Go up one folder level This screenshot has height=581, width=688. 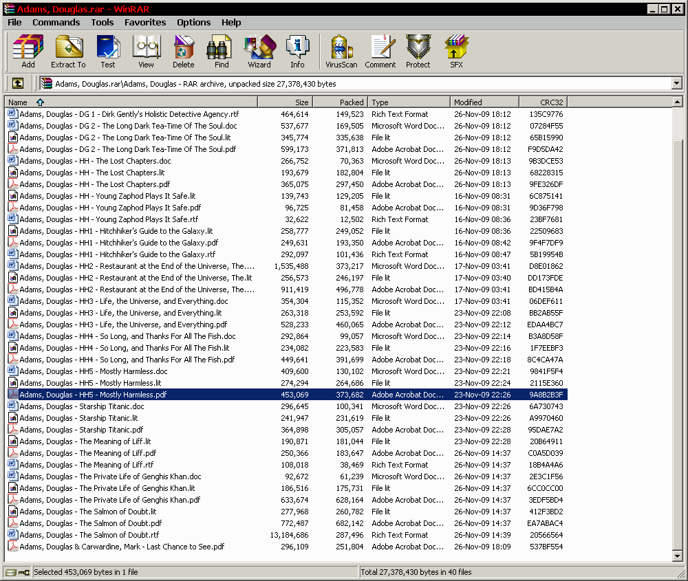tap(18, 83)
